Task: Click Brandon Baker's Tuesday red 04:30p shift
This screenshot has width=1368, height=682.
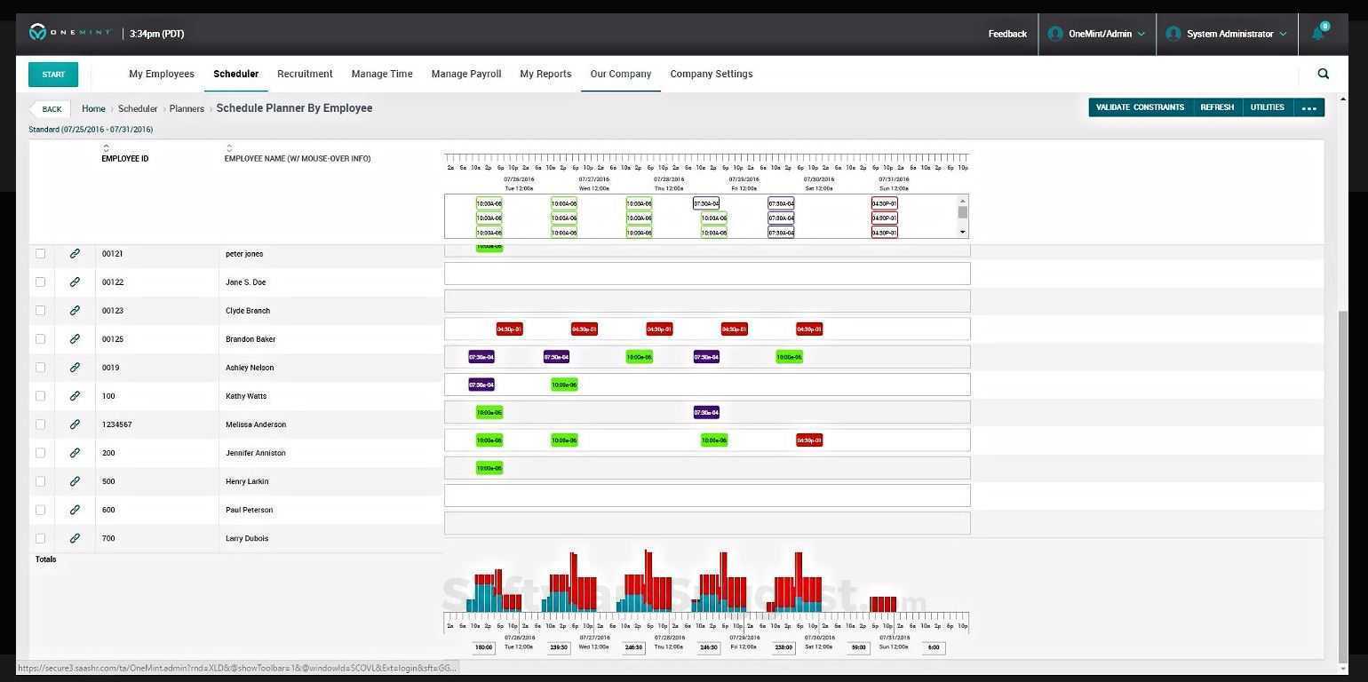Action: (509, 329)
